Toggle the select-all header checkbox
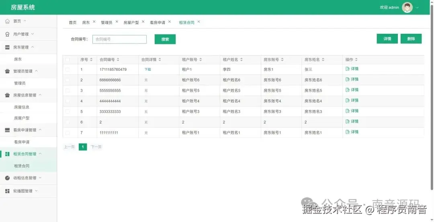434x222 pixels. click(x=68, y=60)
